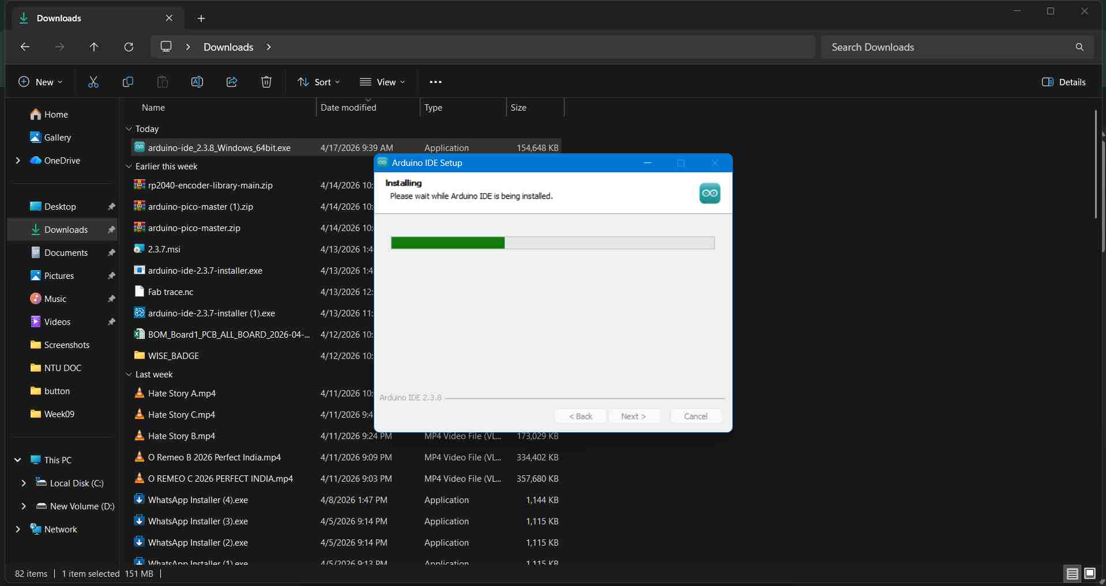Screen dimensions: 1106x586
Task: Switch to large thumbnails view icon in status bar
Action: point(1090,573)
